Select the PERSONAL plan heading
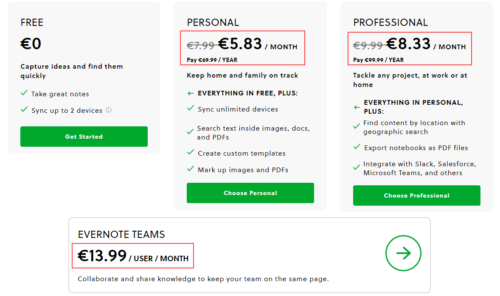 (x=213, y=22)
